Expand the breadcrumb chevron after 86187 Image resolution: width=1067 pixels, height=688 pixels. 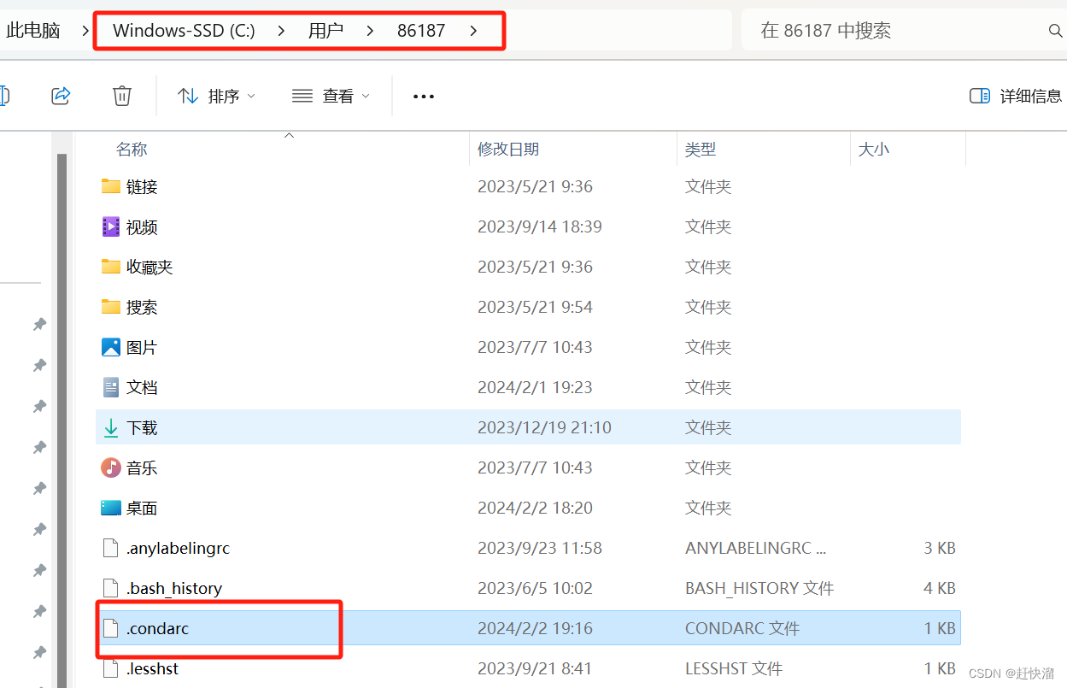[472, 30]
